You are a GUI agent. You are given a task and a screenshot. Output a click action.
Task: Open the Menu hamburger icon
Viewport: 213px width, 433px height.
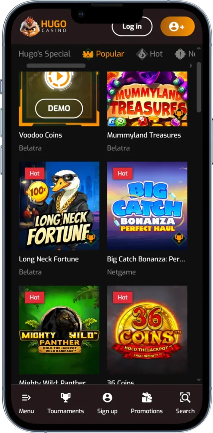[x=27, y=397]
